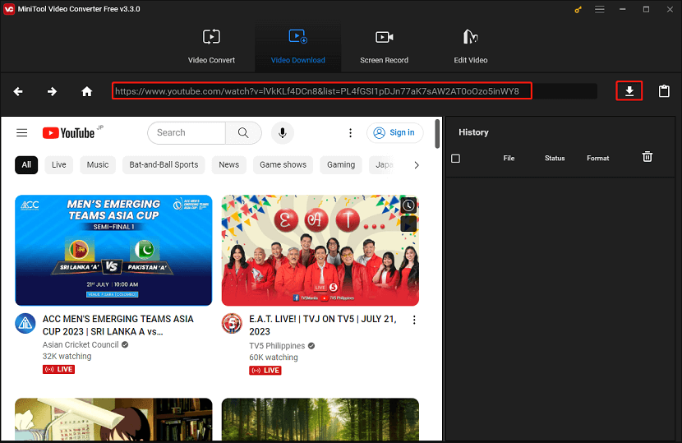Click the clipboard paste icon

pyautogui.click(x=664, y=91)
